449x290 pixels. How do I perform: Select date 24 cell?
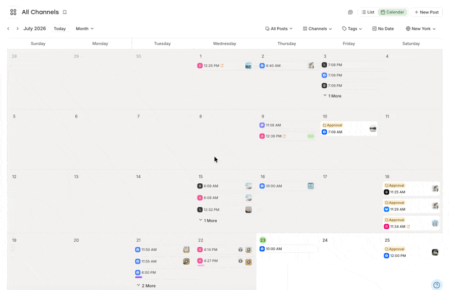click(x=349, y=261)
